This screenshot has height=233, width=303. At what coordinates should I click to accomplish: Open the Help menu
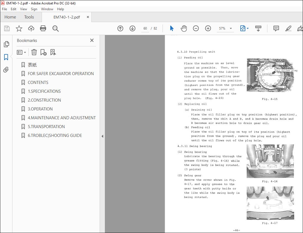[60, 9]
